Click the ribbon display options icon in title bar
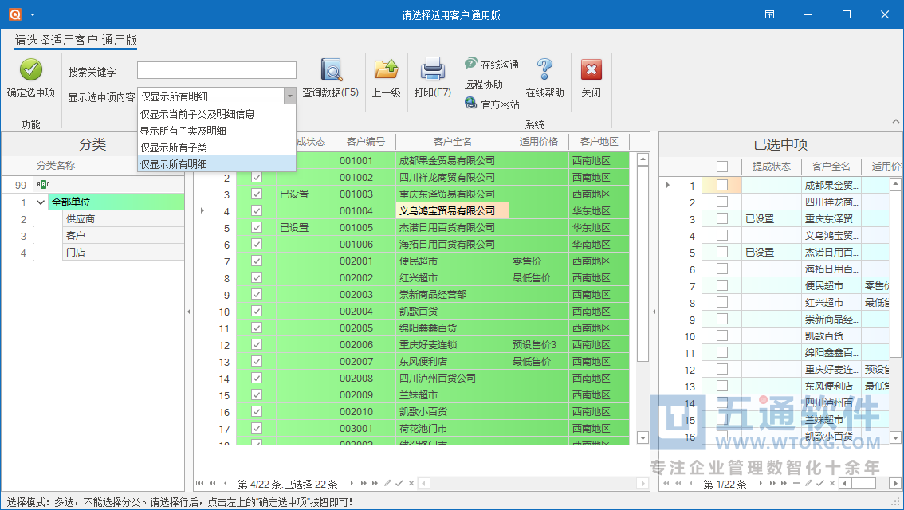The image size is (904, 510). tap(769, 14)
